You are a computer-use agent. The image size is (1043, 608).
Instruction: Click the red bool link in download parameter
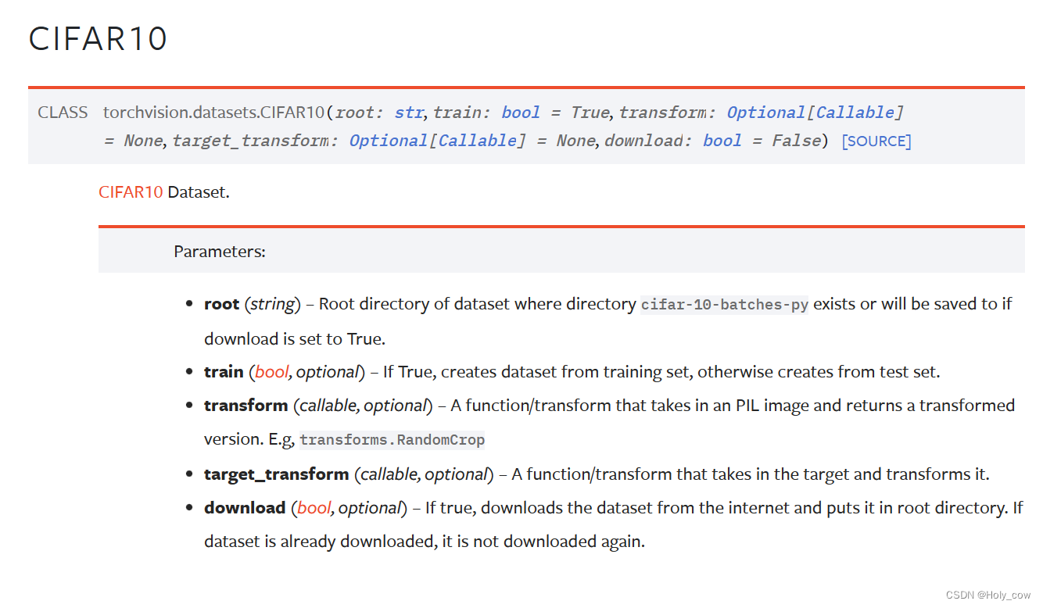[314, 508]
